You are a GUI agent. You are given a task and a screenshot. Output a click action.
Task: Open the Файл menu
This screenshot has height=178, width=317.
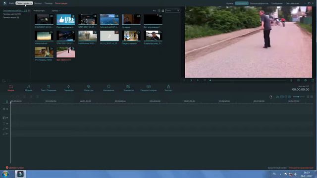[11, 3]
